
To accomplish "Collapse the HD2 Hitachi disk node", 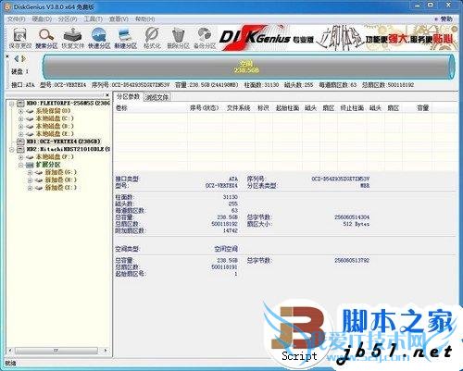I will (x=12, y=150).
